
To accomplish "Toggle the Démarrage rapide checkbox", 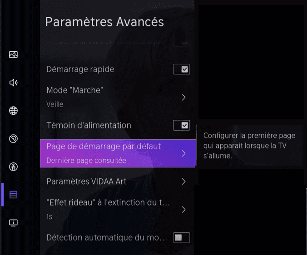I will pyautogui.click(x=182, y=69).
